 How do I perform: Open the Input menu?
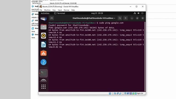[x=60, y=10]
